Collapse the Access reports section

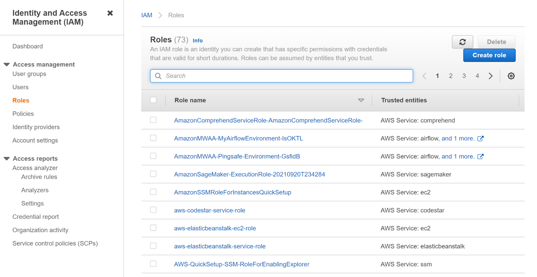tap(7, 159)
